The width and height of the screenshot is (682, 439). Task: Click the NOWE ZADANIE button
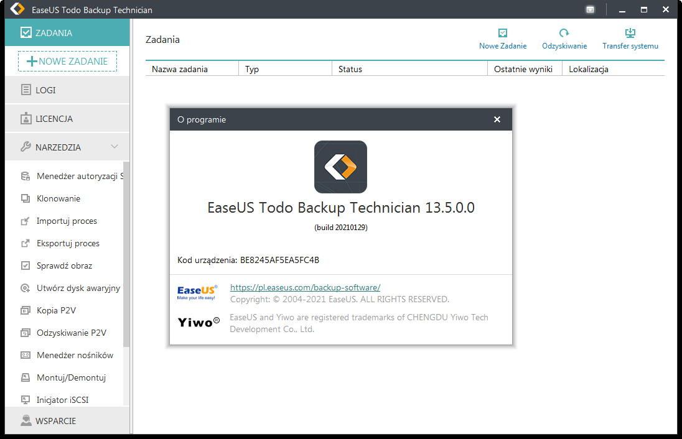point(67,62)
